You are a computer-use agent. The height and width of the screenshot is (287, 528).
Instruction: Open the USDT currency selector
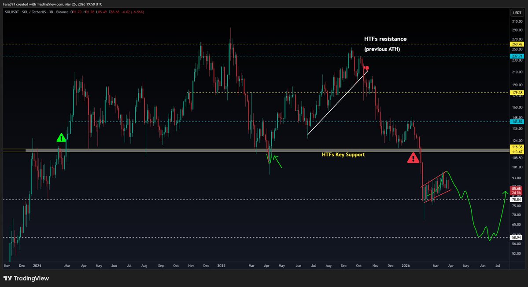pyautogui.click(x=517, y=13)
